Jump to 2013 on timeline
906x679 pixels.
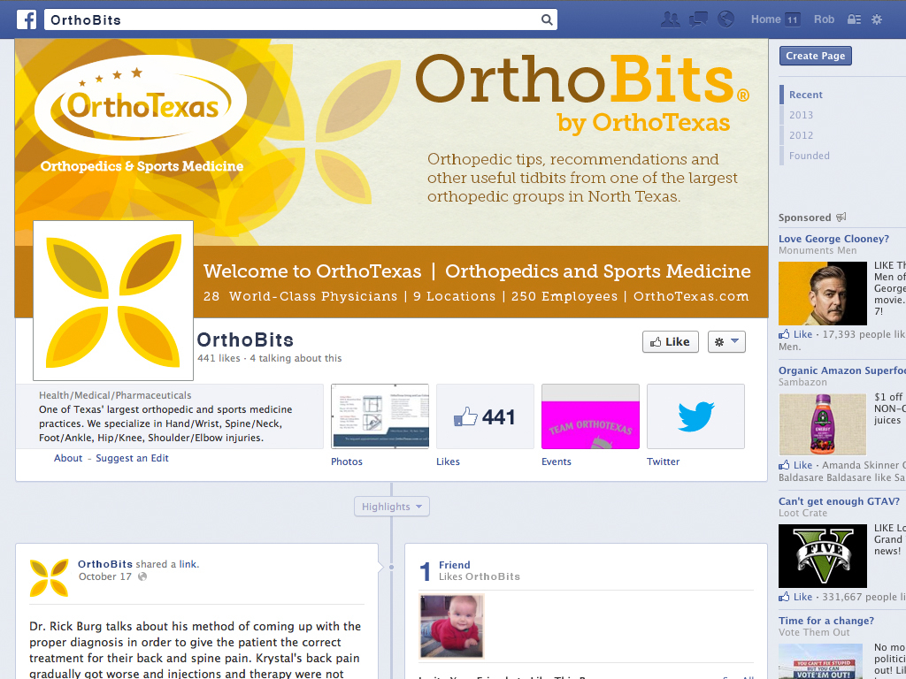click(x=801, y=115)
